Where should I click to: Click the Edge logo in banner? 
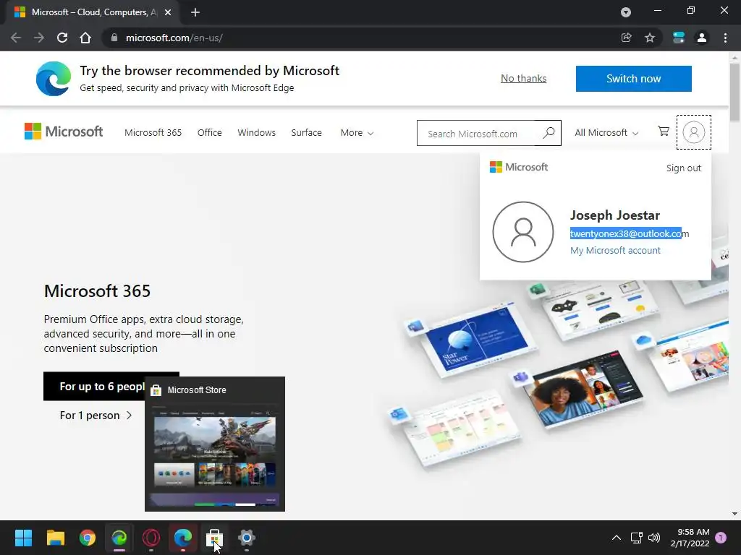pyautogui.click(x=54, y=78)
